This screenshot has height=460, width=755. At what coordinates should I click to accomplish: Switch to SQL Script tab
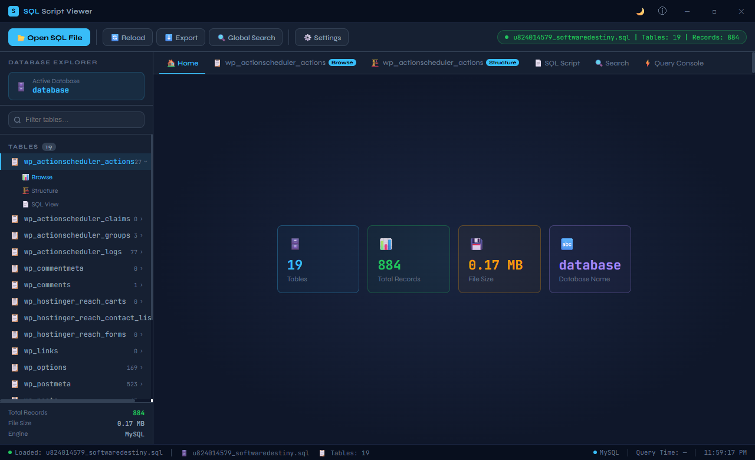coord(557,63)
